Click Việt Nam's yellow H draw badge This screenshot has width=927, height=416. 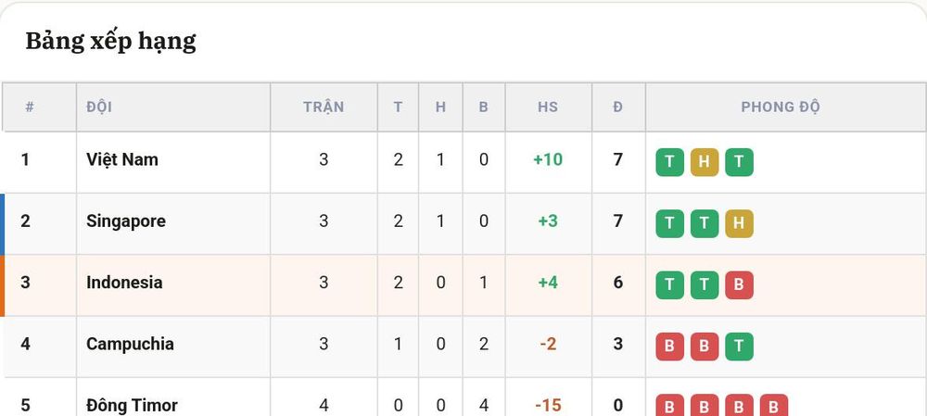tap(705, 162)
